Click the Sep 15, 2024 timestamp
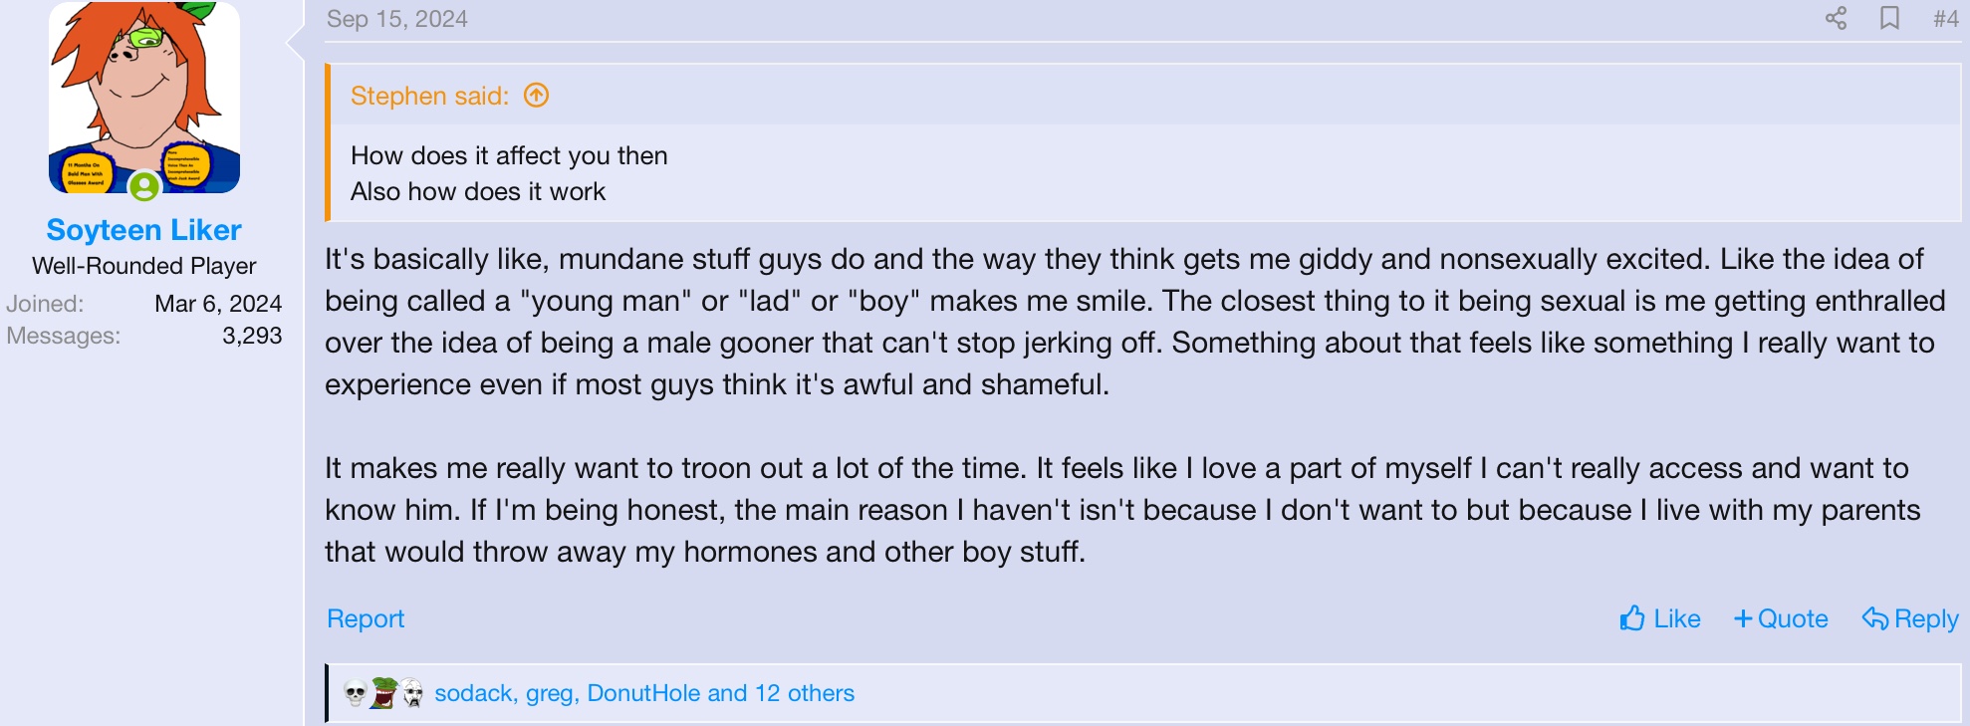 tap(397, 19)
